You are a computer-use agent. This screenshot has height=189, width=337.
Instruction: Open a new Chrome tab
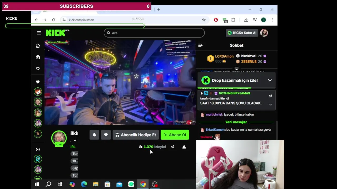[158, 10]
